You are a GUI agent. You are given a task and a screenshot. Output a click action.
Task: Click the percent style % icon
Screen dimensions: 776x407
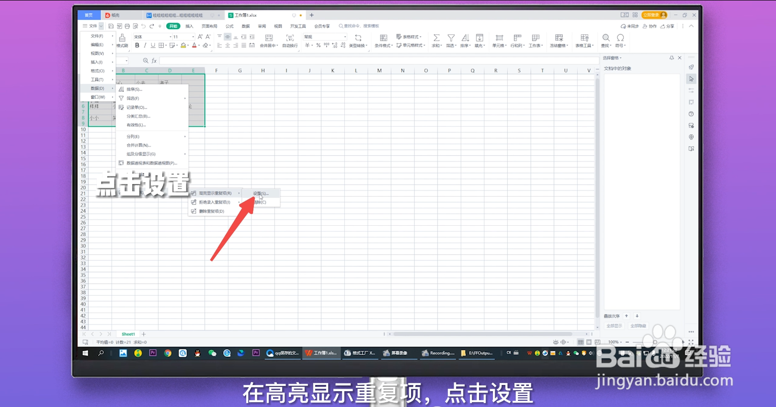click(x=318, y=46)
